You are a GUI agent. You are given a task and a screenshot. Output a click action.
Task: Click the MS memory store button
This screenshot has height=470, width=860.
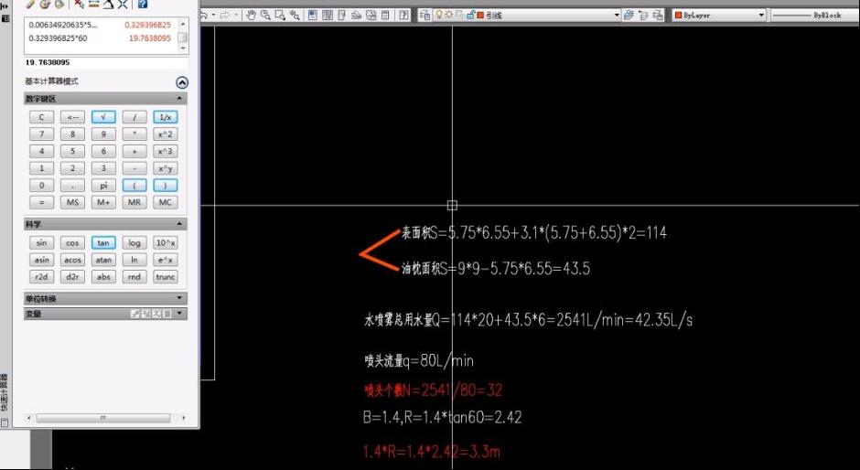[x=72, y=202]
